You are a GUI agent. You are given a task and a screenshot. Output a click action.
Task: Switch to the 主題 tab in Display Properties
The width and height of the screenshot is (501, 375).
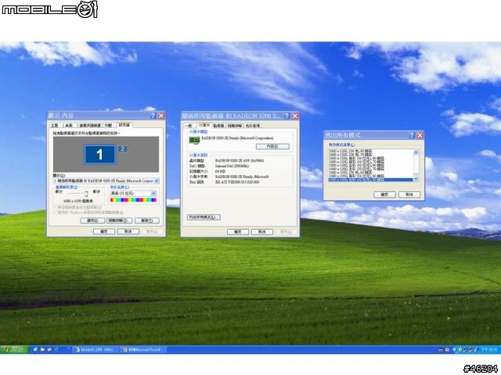[x=55, y=125]
